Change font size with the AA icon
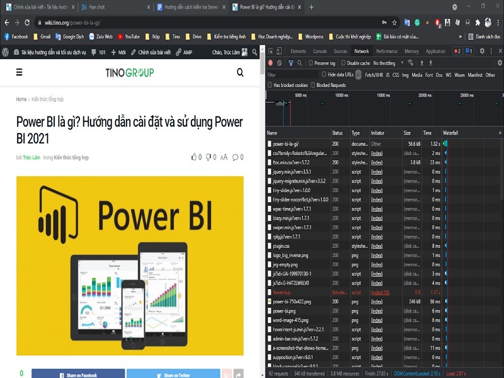 pos(224,157)
